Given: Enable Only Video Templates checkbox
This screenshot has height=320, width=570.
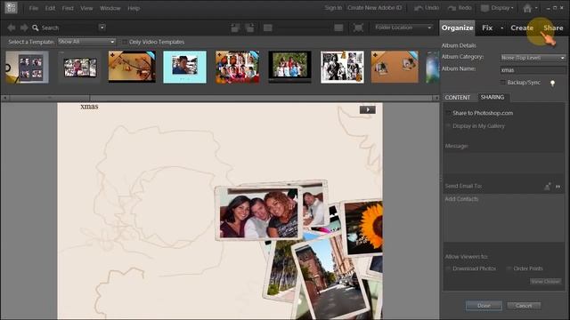Looking at the screenshot, I should tap(125, 42).
